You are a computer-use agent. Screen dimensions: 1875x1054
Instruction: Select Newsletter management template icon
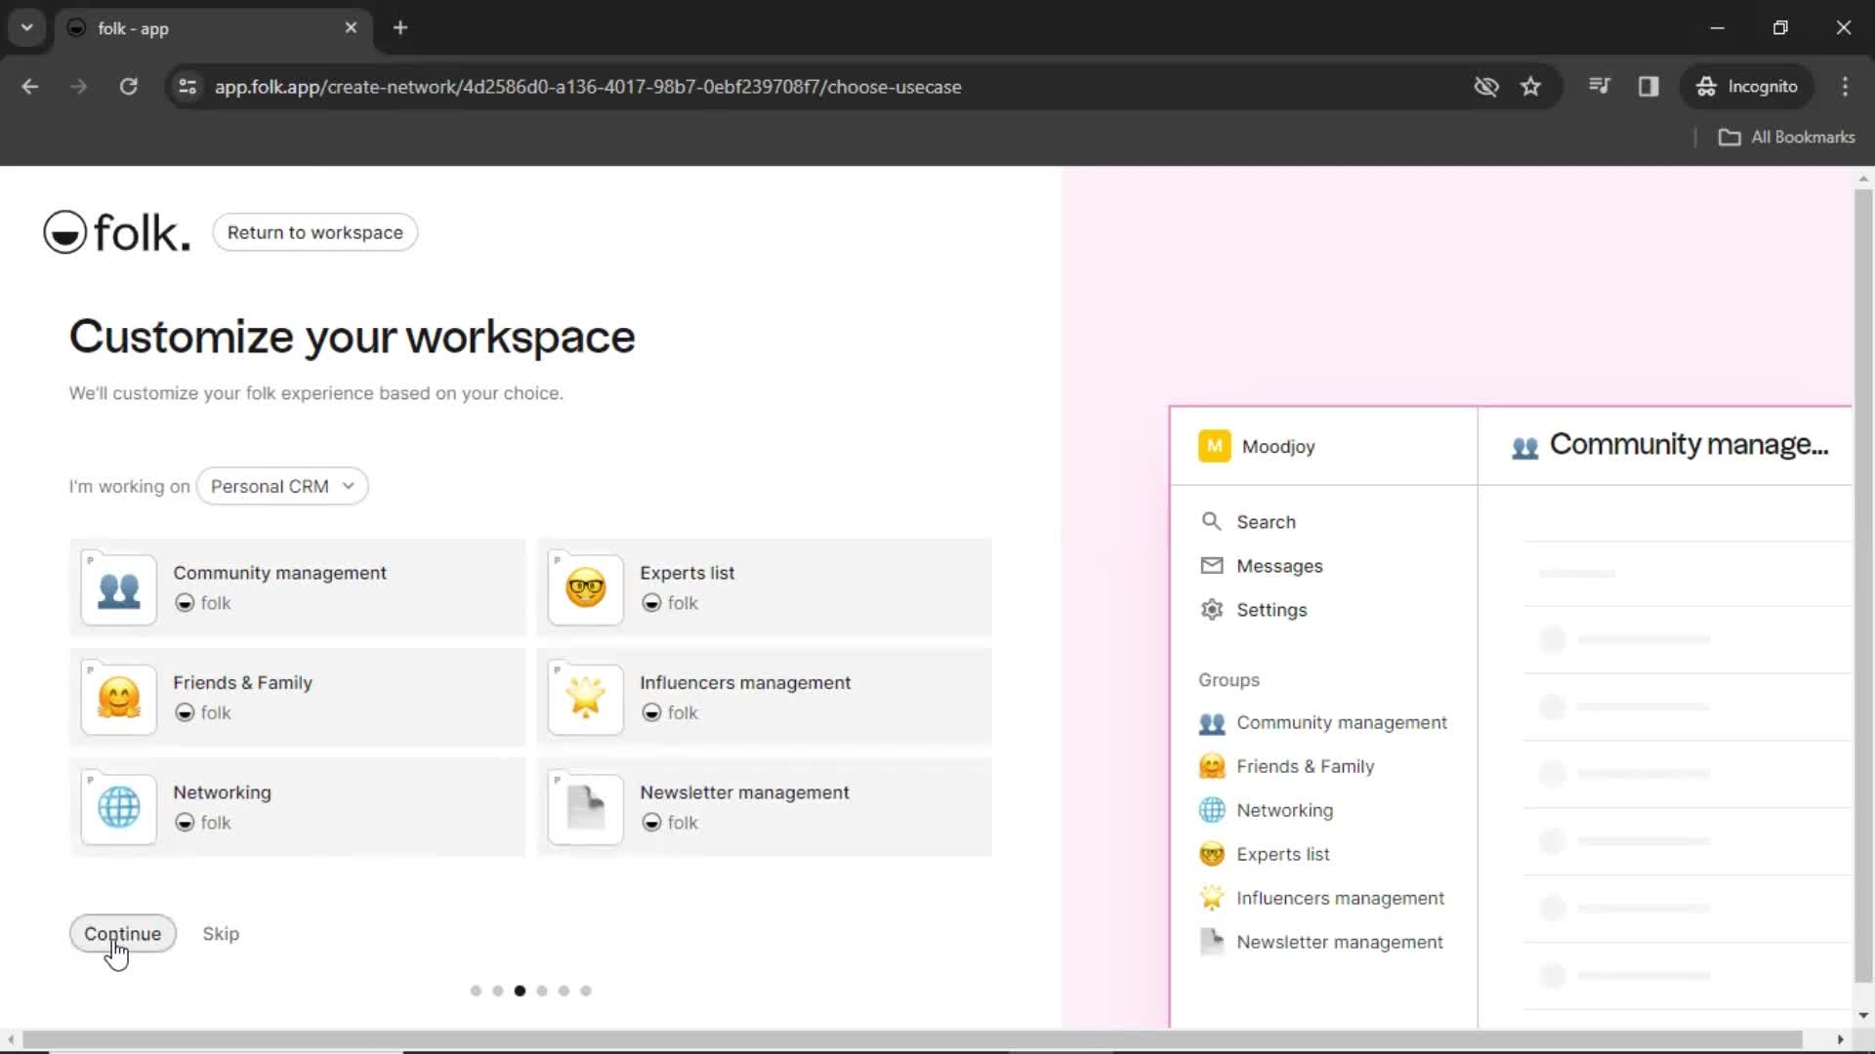pos(586,808)
